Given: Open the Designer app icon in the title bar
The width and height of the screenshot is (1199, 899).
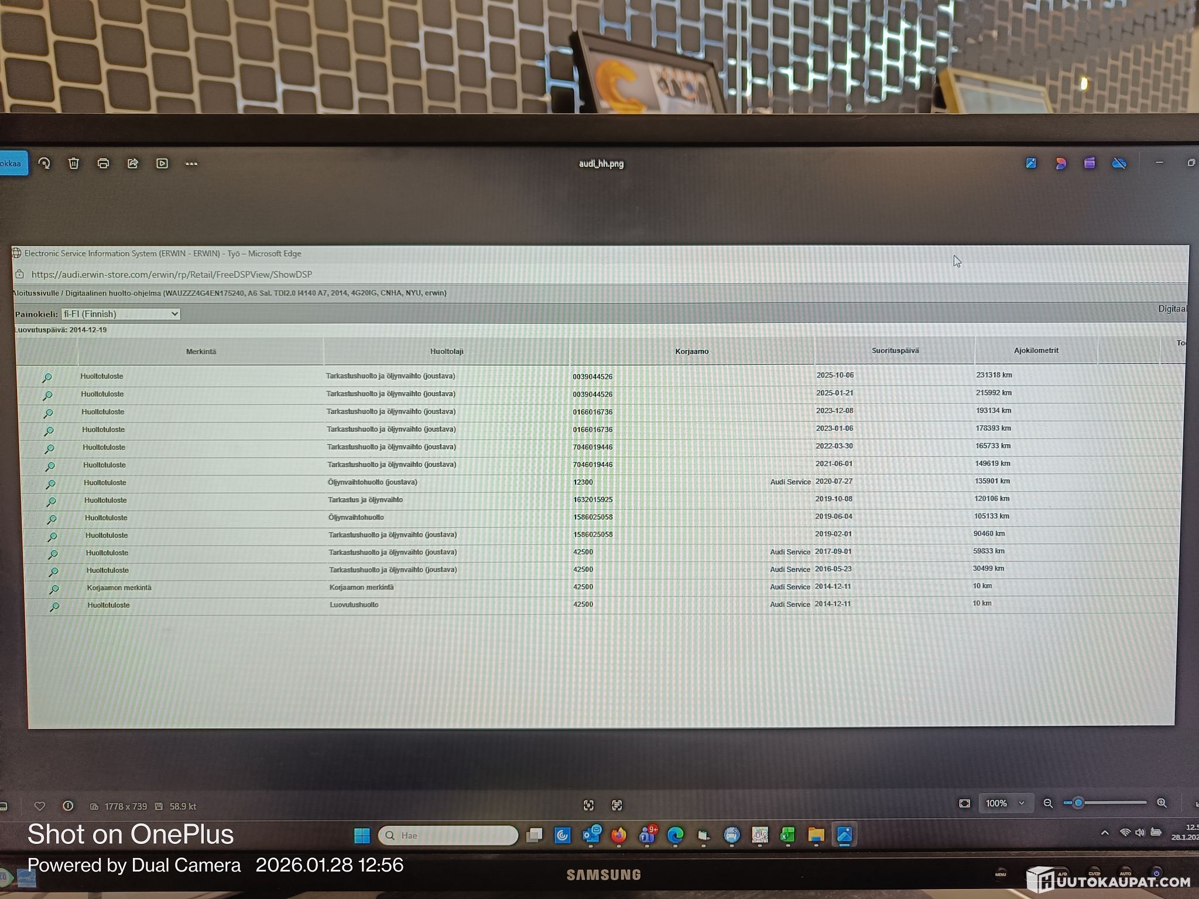Looking at the screenshot, I should (1061, 163).
